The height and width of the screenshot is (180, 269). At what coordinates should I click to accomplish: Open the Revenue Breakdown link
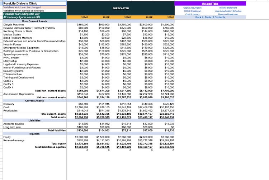click(x=228, y=14)
